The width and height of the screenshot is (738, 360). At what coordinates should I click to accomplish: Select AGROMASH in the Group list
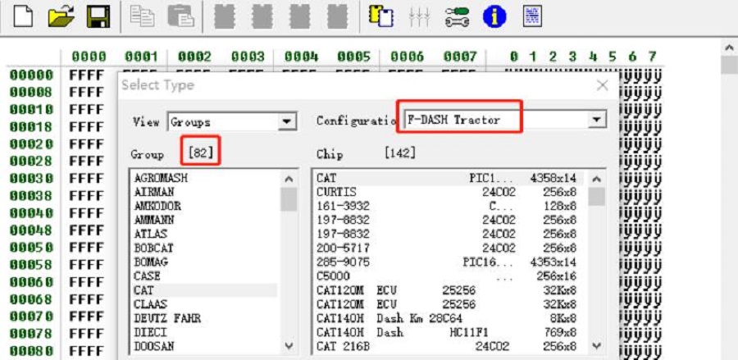[203, 178]
